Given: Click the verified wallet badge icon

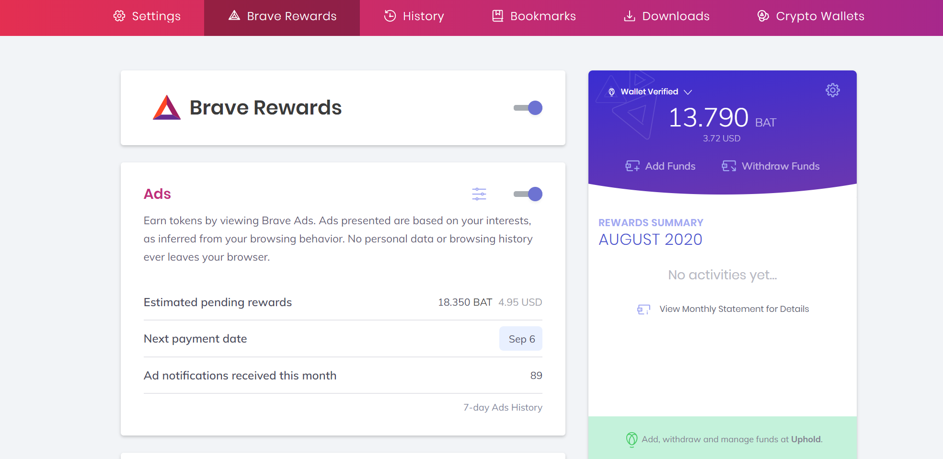Looking at the screenshot, I should point(611,92).
